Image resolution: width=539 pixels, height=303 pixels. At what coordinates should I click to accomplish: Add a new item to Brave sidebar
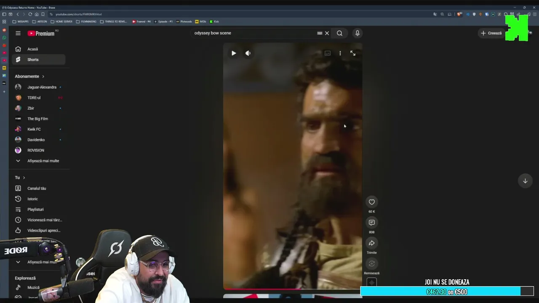4,91
